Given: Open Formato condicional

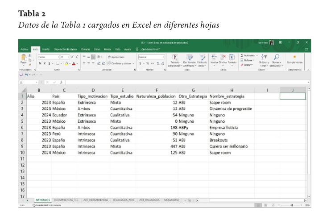Looking at the screenshot, I should click(175, 61).
